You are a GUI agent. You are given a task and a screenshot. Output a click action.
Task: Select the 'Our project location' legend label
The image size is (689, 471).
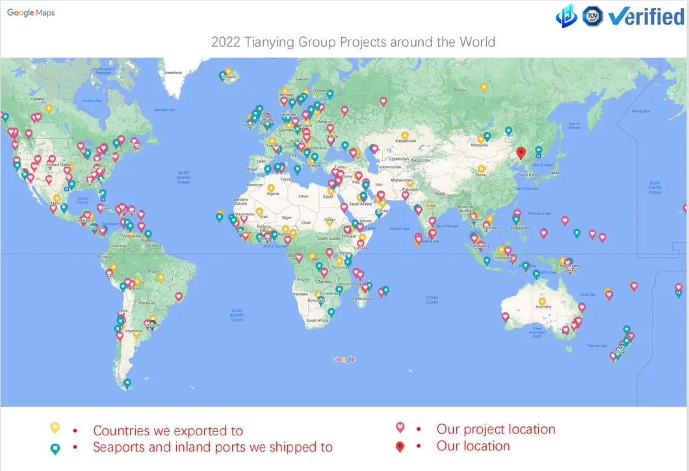coord(495,429)
